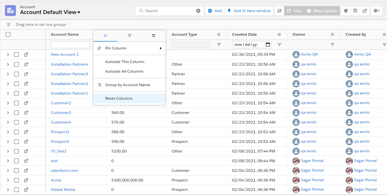The height and width of the screenshot is (195, 387).
Task: Click the open-in-new-window icon in the toolbar
Action: click(365, 11)
